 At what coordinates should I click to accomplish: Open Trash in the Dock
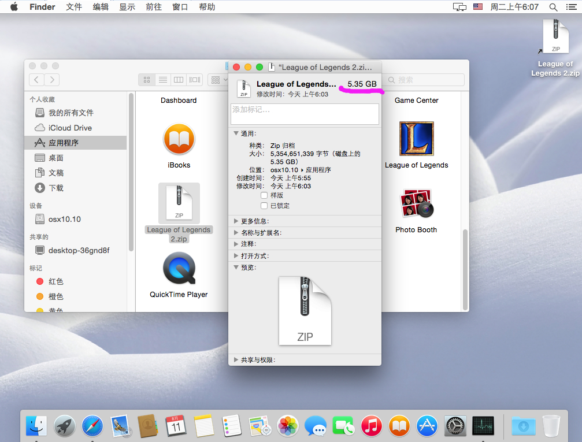coord(551,426)
